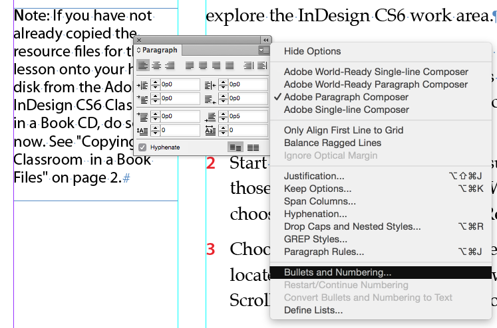Select checked Adobe Paragraph Composer item
Viewport: 497px width, 328px height.
point(381,97)
